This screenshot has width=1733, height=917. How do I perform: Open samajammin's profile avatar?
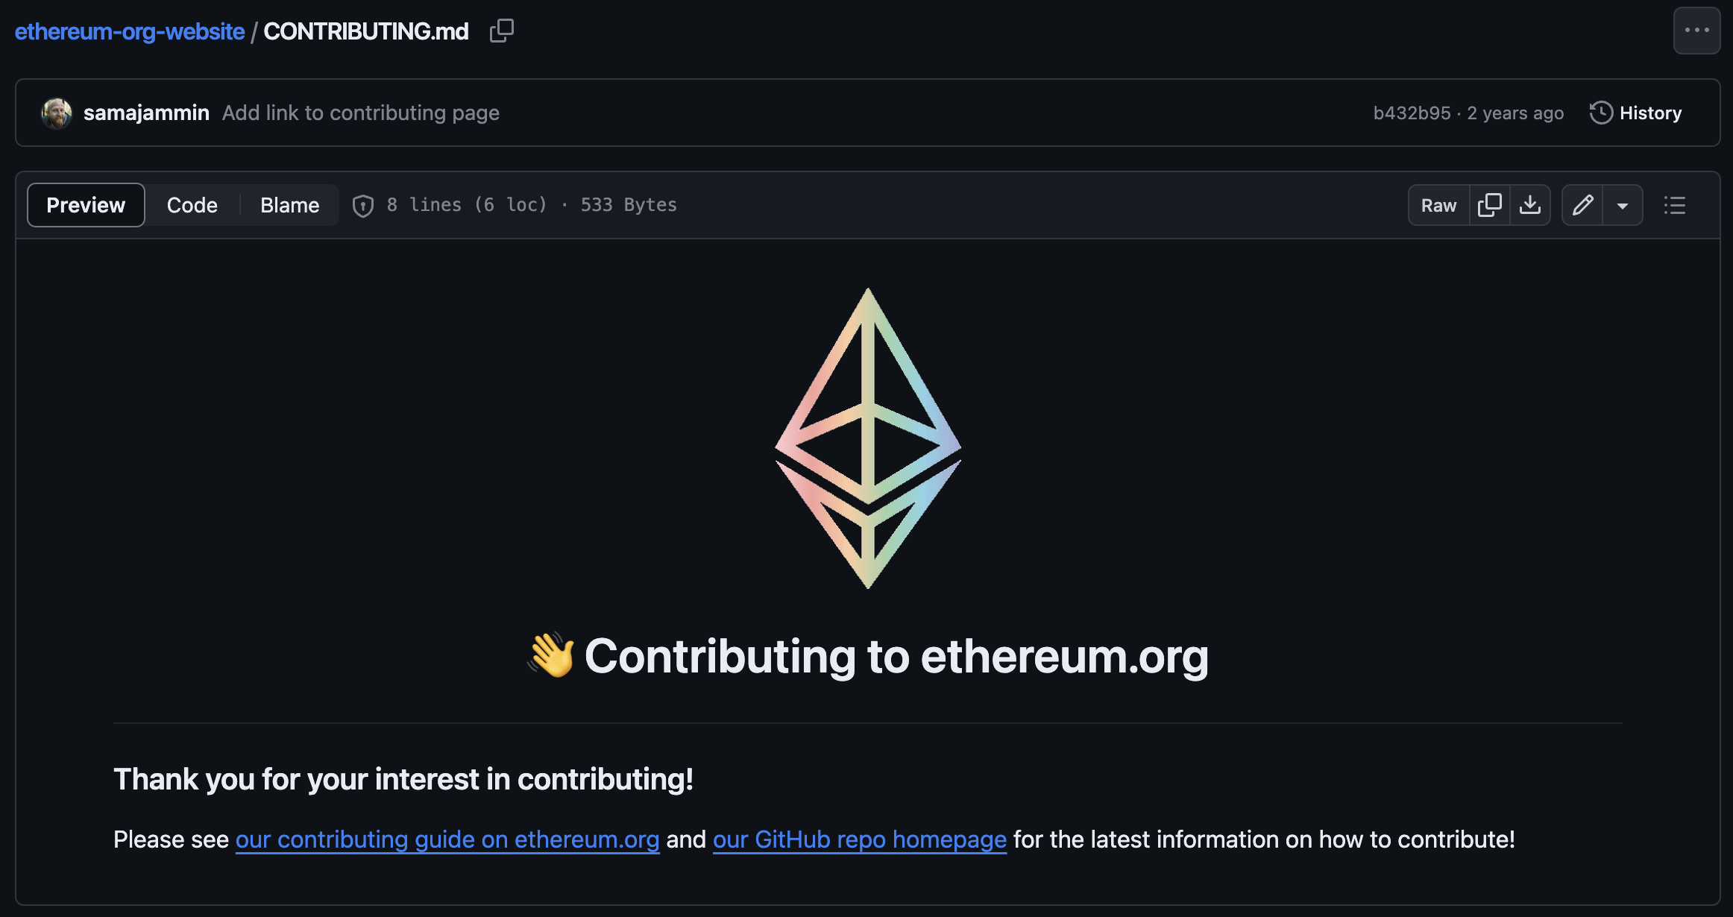[55, 113]
